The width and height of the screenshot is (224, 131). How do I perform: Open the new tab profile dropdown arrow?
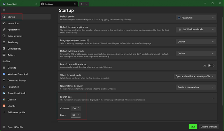pyautogui.click(x=86, y=4)
